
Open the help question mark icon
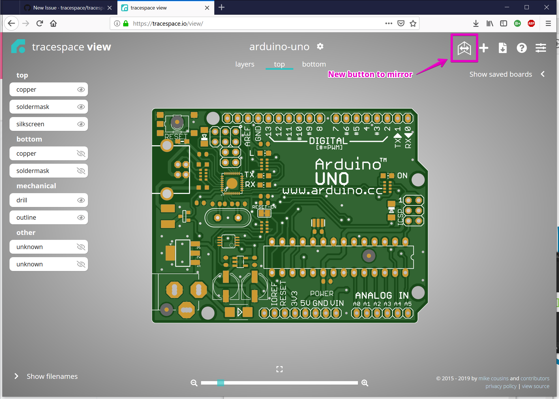[522, 48]
